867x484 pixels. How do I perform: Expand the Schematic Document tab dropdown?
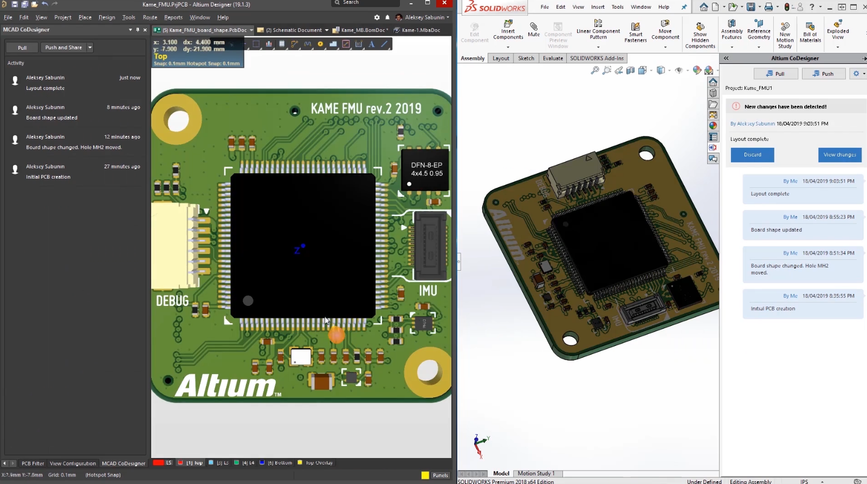(326, 30)
